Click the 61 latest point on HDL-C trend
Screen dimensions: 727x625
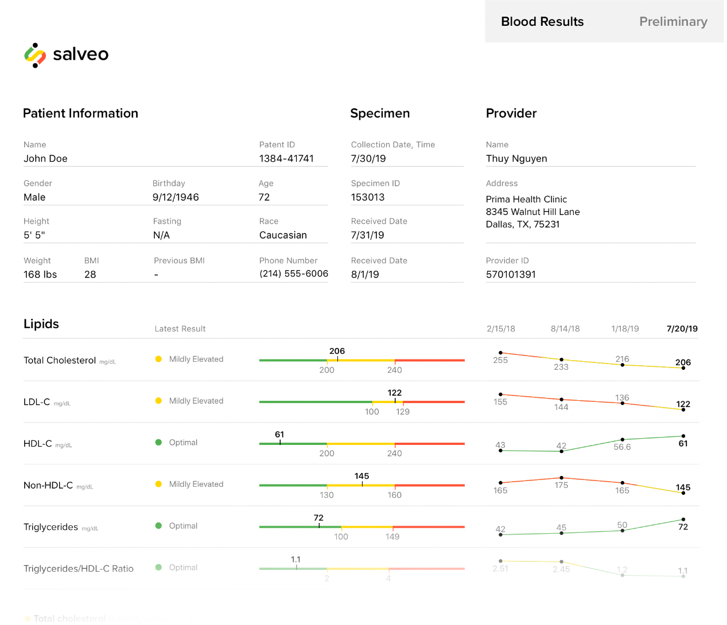coord(683,436)
